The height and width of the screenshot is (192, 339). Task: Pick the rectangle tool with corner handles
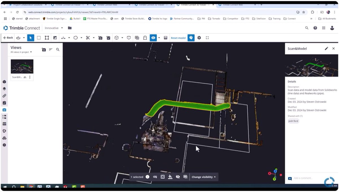pos(47,38)
